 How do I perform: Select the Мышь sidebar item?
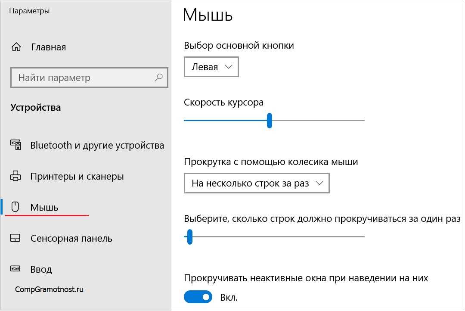(44, 207)
